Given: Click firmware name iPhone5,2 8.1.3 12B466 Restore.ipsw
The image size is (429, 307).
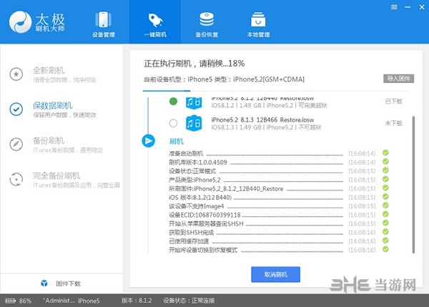Looking at the screenshot, I should (262, 120).
